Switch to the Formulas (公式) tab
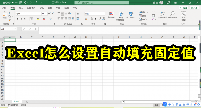The width and height of the screenshot is (201, 108). [42, 8]
